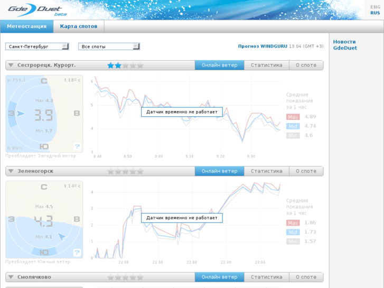Open the Метеостанция tab
Image resolution: width=384 pixels, height=288 pixels.
[x=27, y=26]
